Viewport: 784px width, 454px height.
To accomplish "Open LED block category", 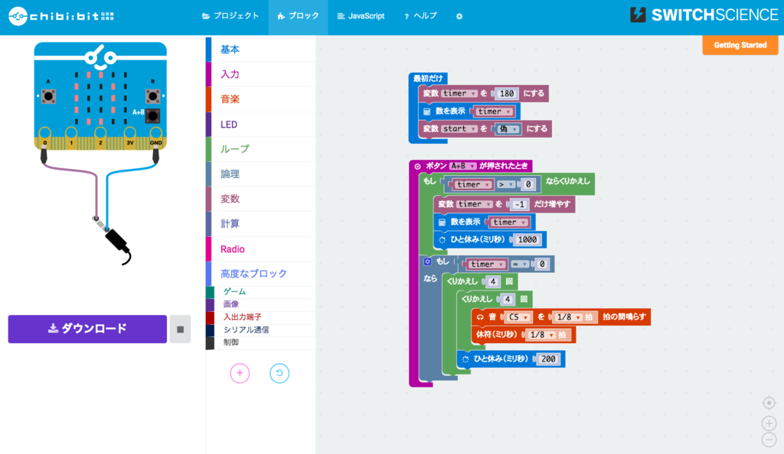I will tap(261, 125).
